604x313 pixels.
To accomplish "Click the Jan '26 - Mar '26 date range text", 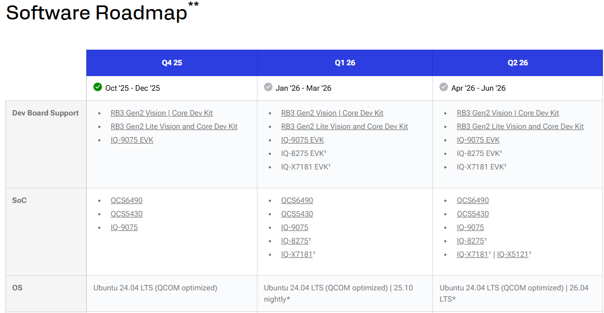I will point(303,88).
